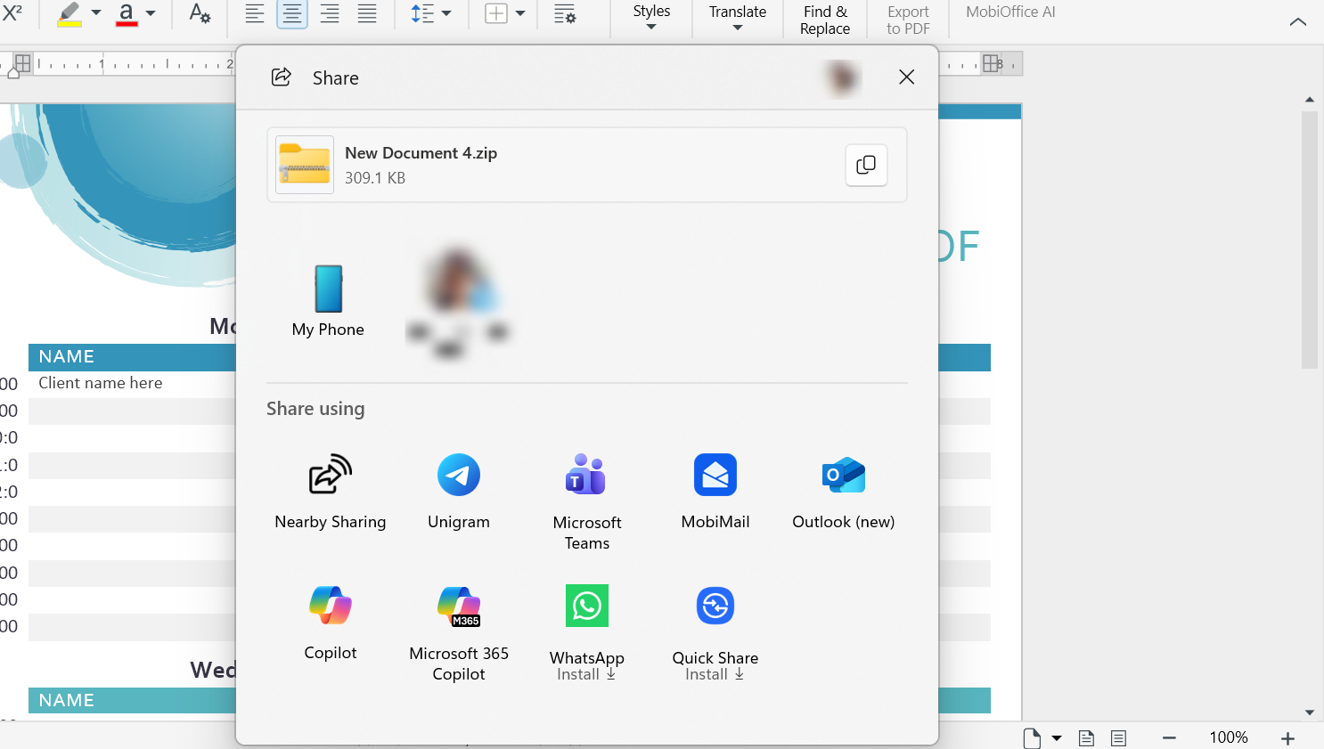Click the vertical scrollbar up arrow
1324x749 pixels.
click(1310, 100)
